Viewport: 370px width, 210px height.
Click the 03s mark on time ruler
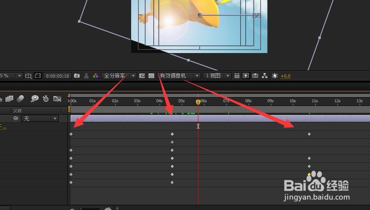point(137,101)
